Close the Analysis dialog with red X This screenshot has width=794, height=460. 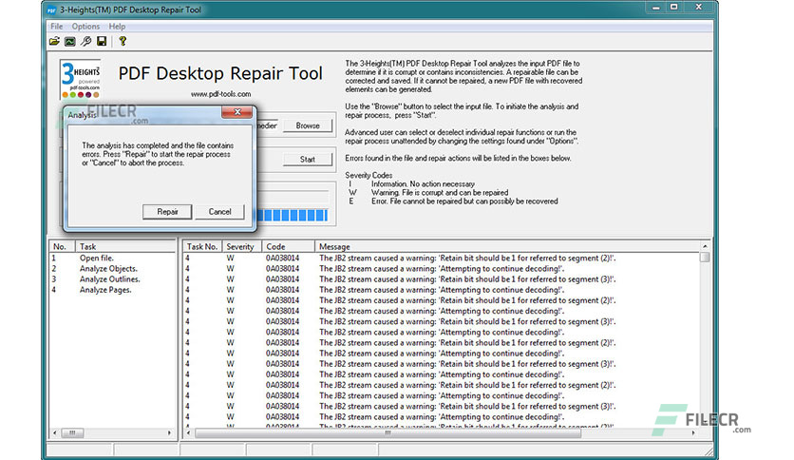[237, 112]
